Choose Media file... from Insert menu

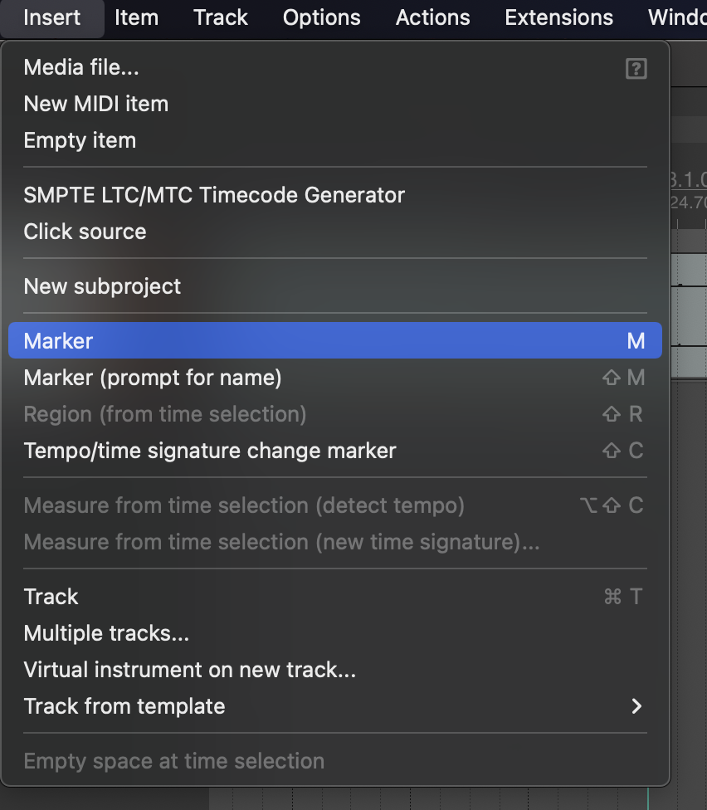coord(335,68)
